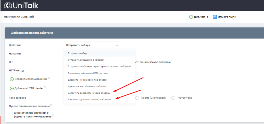Viewport: 264px width, 124px height.
Task: Click plus icon for Добавить HTTP Header
Action: (x=12, y=89)
